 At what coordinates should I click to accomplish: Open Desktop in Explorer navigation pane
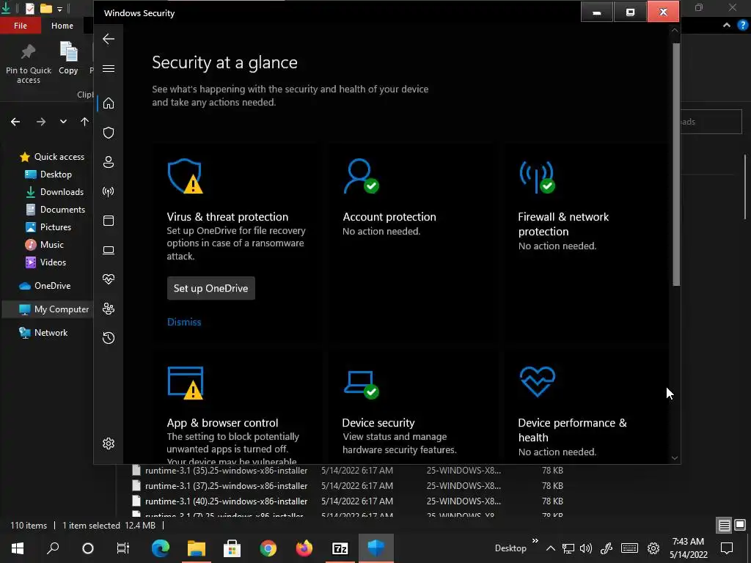point(48,174)
